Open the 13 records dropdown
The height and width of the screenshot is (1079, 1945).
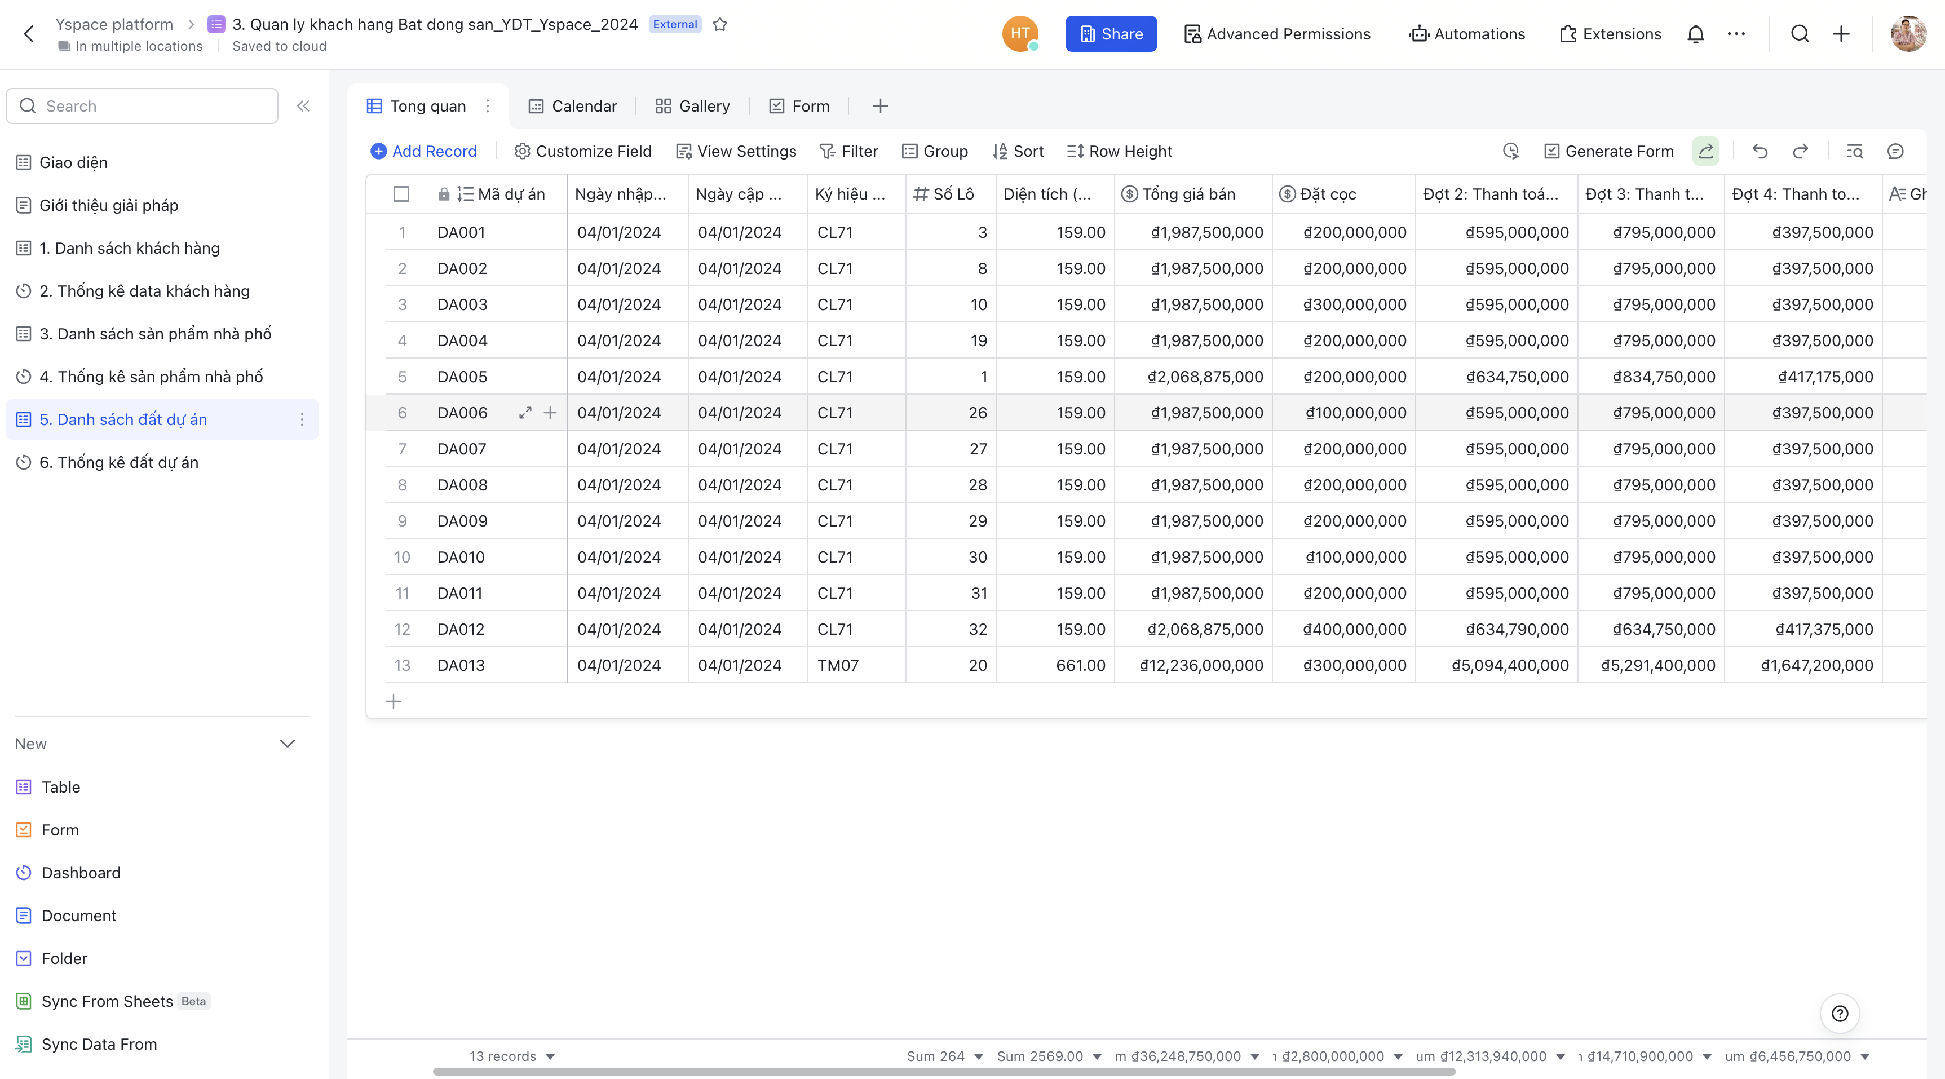click(x=512, y=1055)
